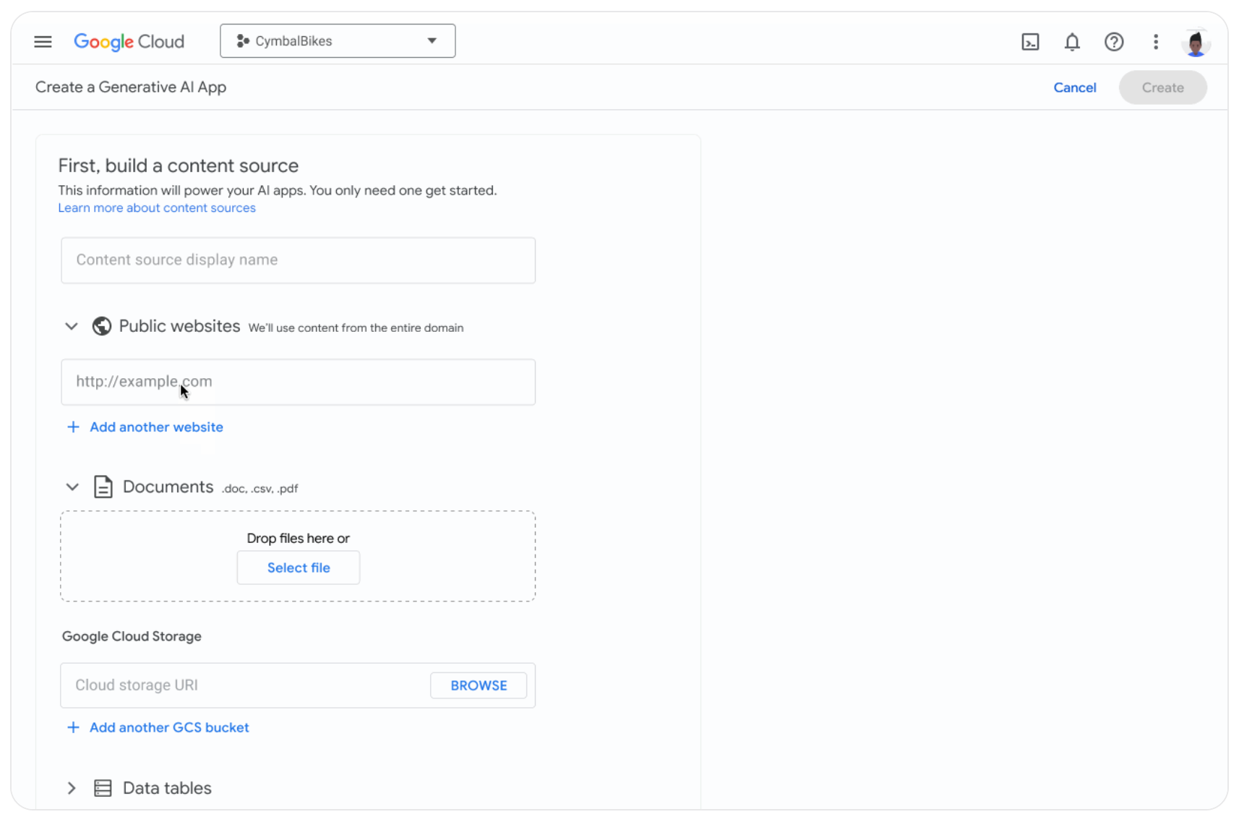Open the hamburger navigation menu
The image size is (1239, 817).
(x=43, y=41)
